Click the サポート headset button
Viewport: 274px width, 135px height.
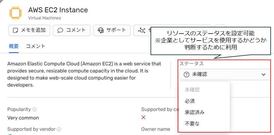[112, 30]
